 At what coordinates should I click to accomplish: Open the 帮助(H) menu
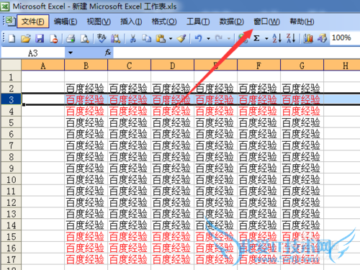click(302, 22)
